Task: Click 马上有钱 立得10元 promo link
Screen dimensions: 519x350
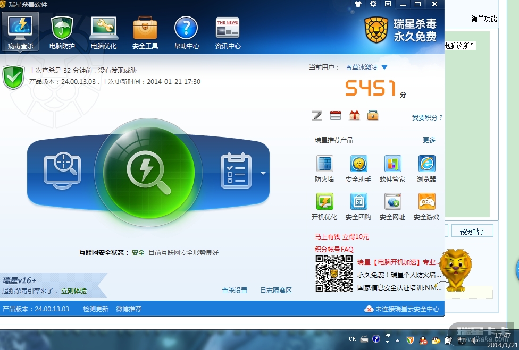Action: 341,237
